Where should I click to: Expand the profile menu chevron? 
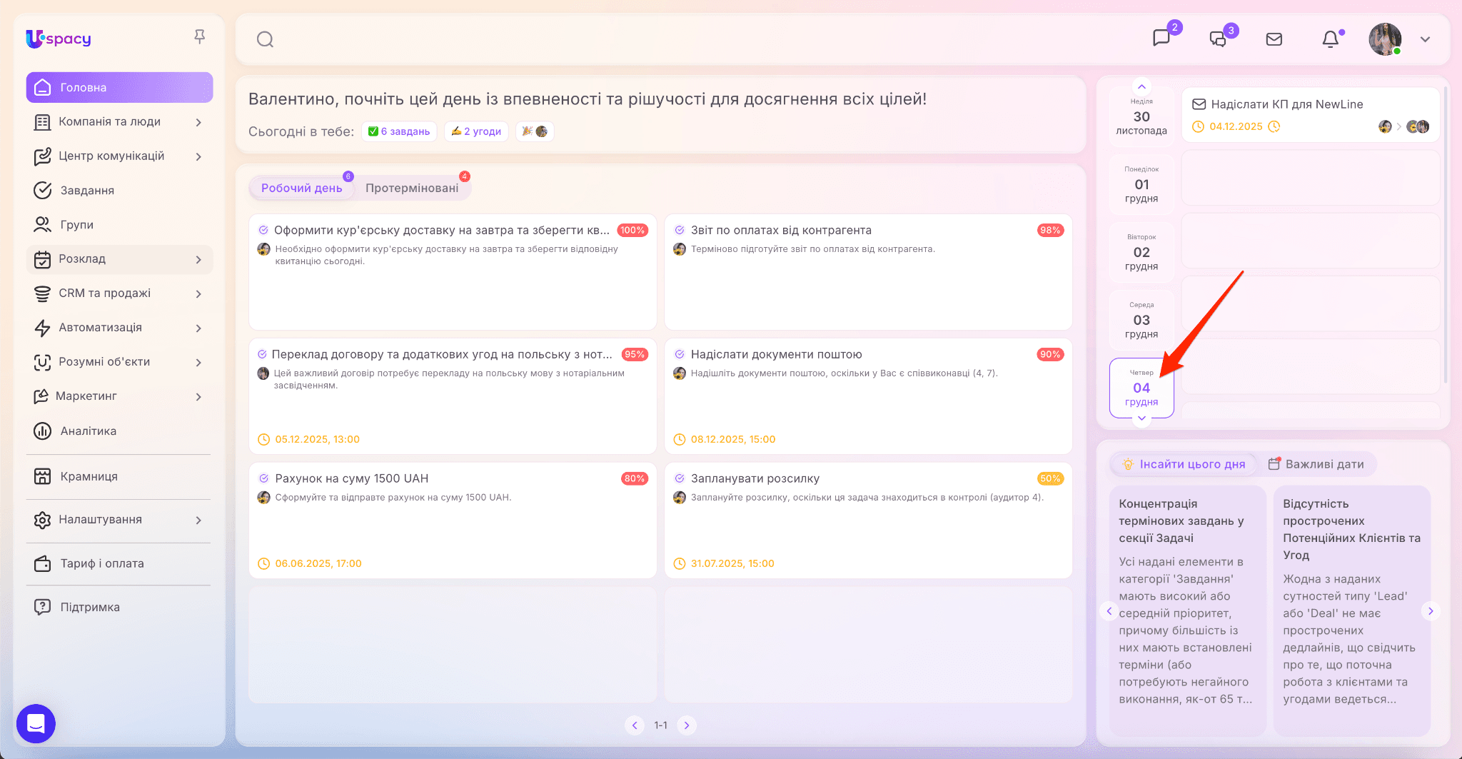(x=1425, y=39)
